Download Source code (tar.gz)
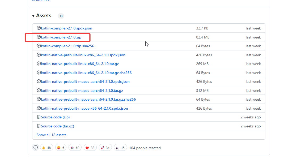301x163 pixels. [x=57, y=126]
